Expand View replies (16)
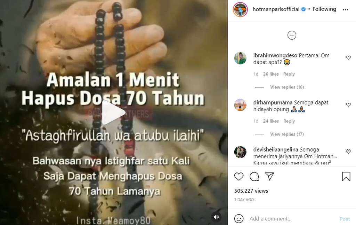This screenshot has width=356, height=225. coord(287,87)
